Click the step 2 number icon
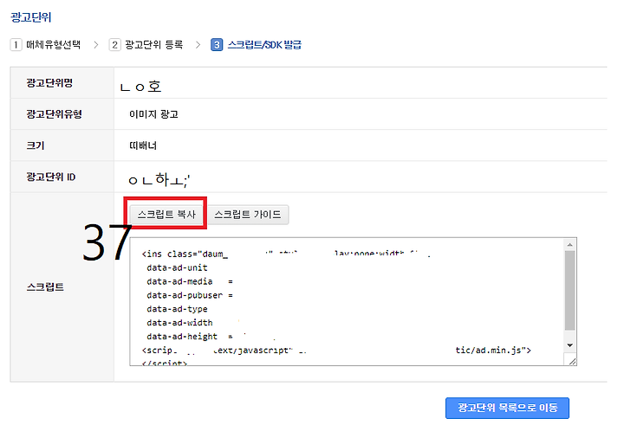The height and width of the screenshot is (438, 624). 114,44
